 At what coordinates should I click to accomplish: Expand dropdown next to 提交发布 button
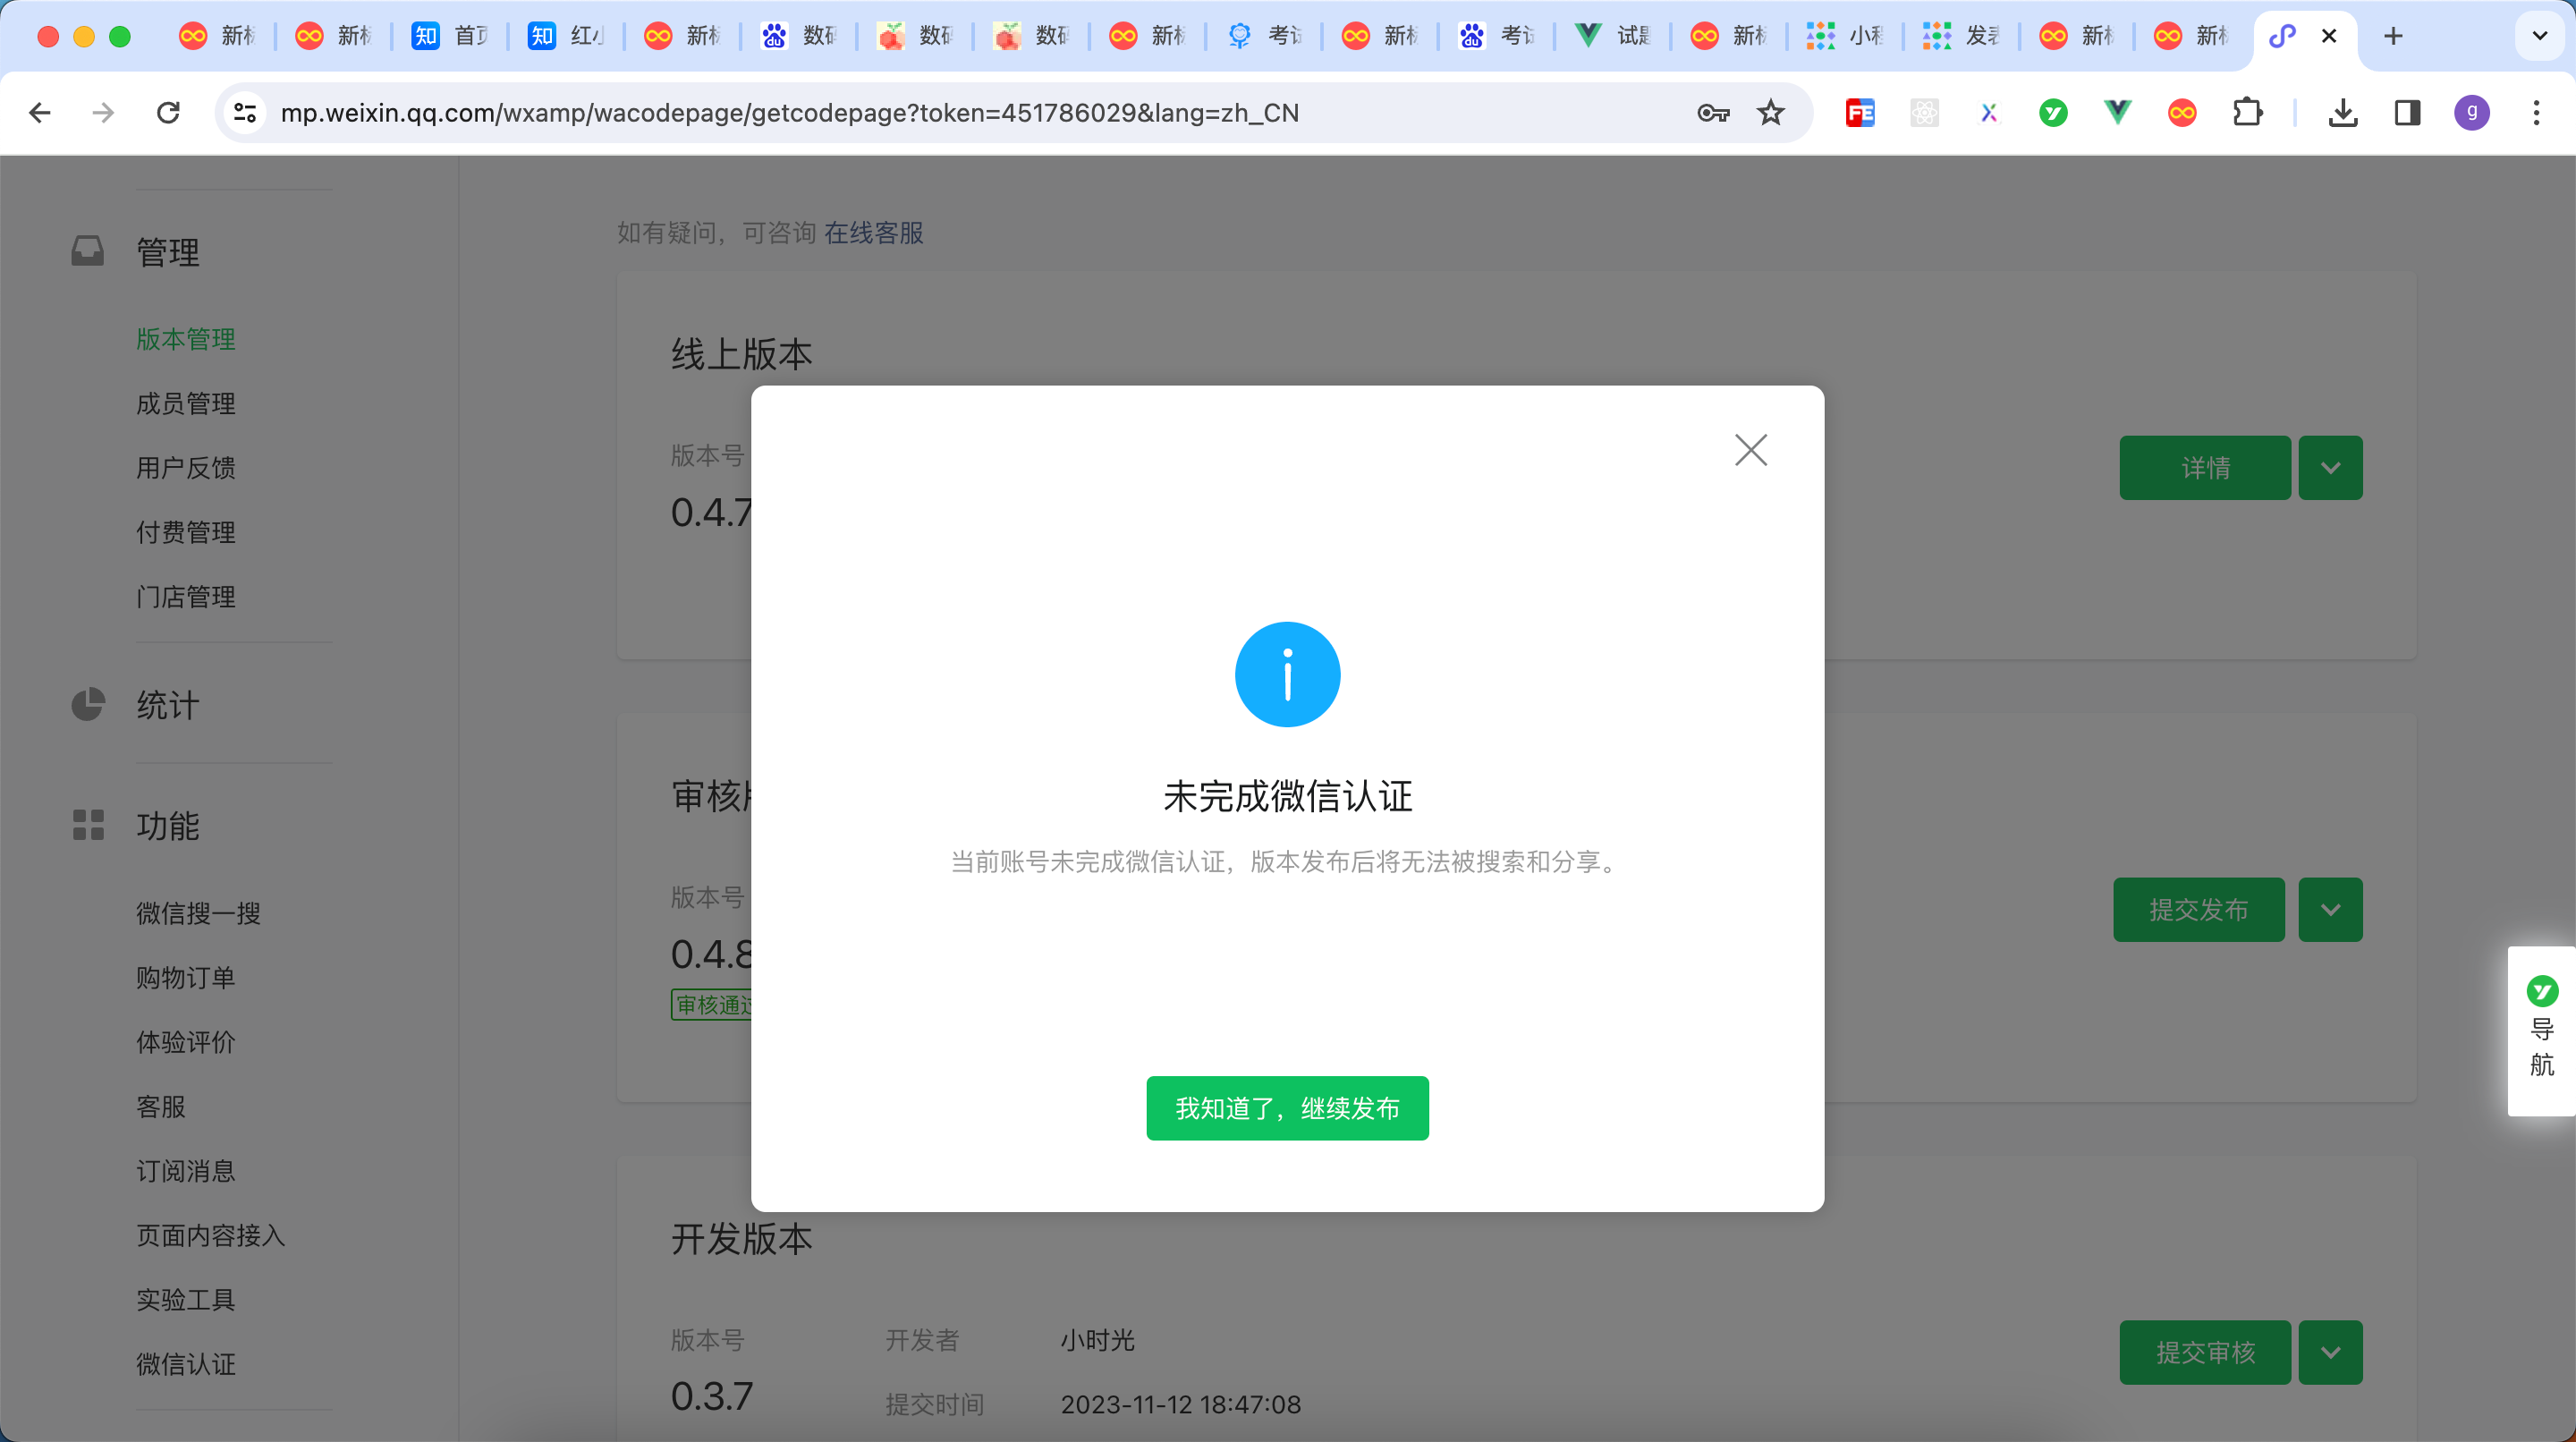[2330, 910]
